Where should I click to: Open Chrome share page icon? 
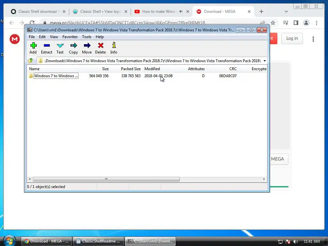point(263,23)
